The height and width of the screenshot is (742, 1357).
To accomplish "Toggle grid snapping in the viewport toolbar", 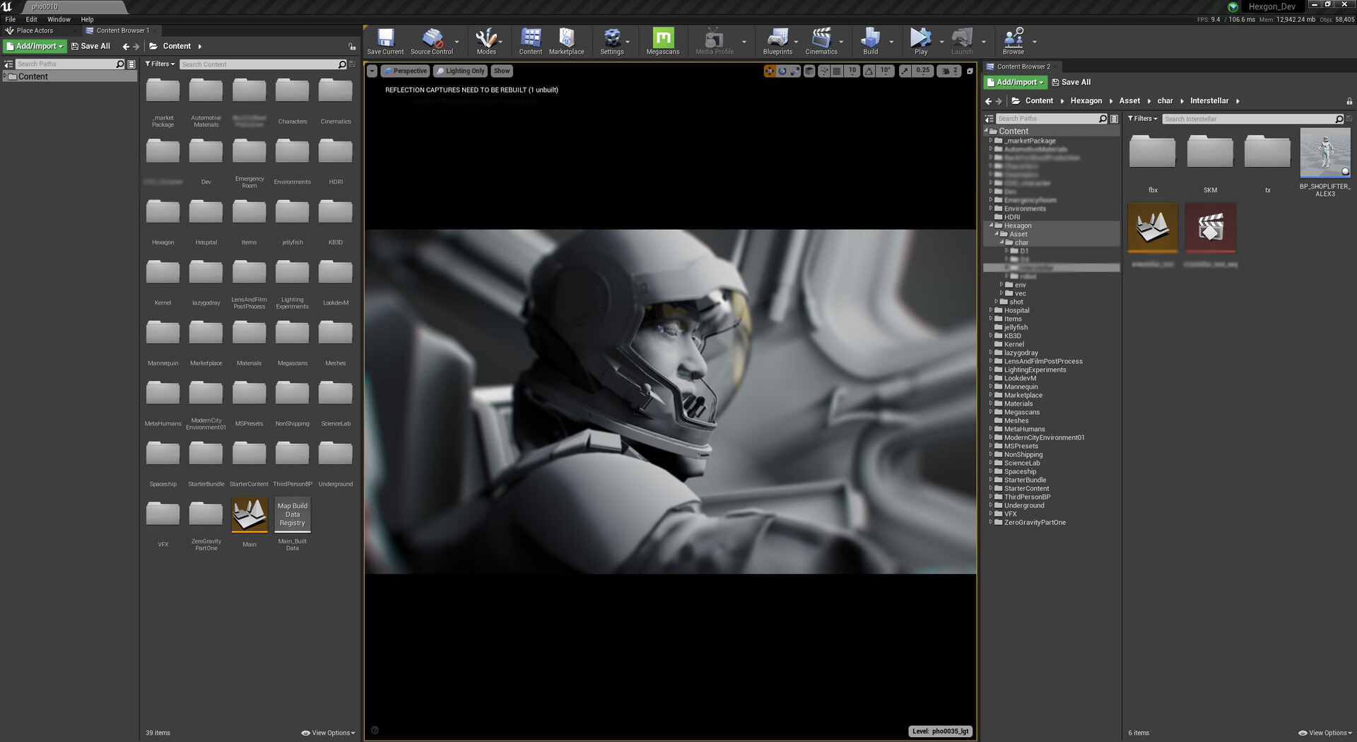I will 837,71.
